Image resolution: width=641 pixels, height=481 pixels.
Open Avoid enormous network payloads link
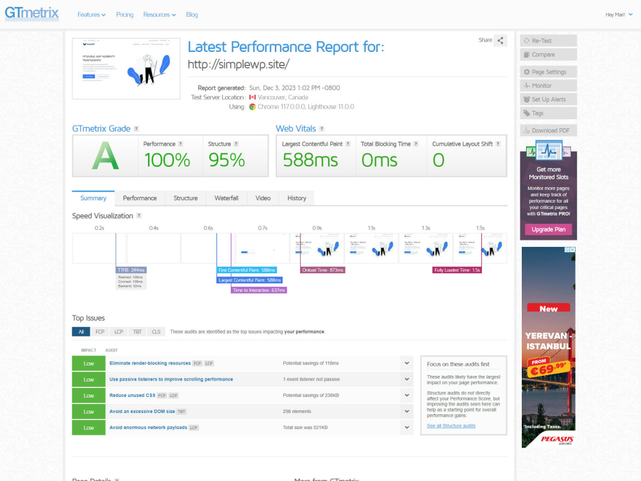148,427
